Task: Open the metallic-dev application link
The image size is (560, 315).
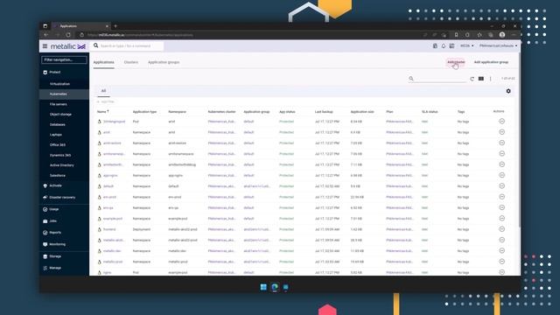Action: click(x=112, y=251)
